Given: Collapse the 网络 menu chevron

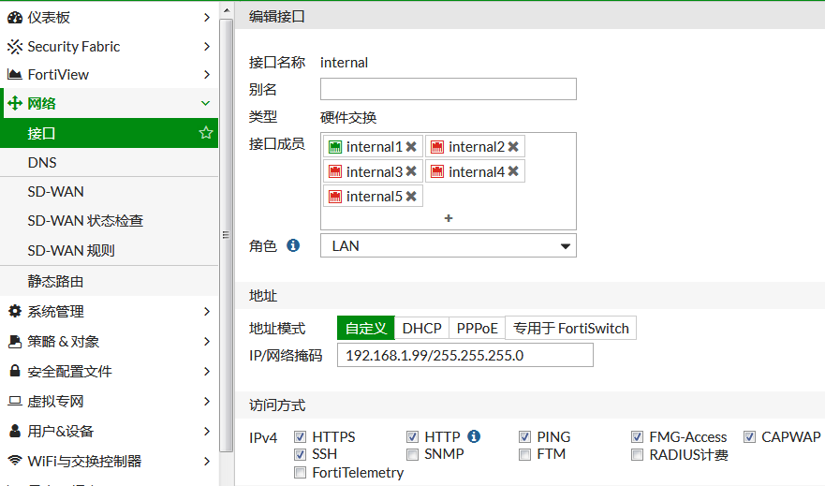Looking at the screenshot, I should 206,103.
